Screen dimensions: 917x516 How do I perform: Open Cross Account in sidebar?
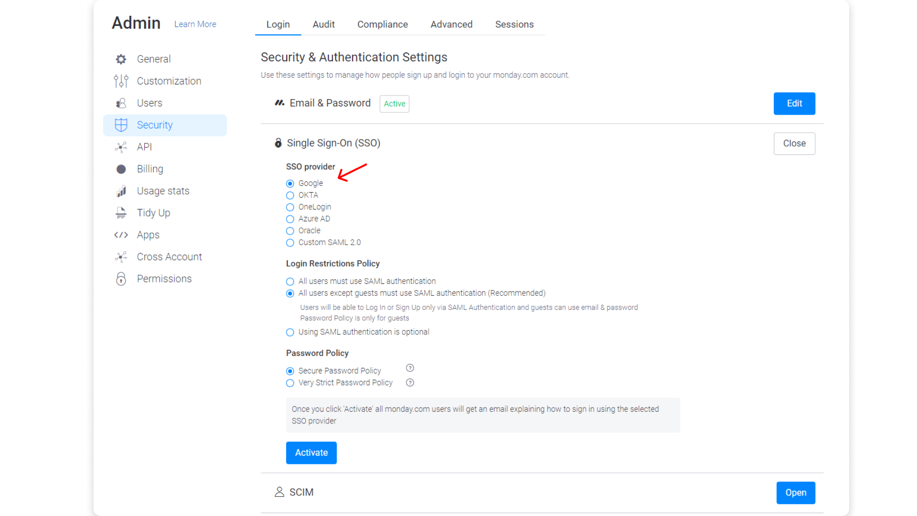(x=165, y=257)
